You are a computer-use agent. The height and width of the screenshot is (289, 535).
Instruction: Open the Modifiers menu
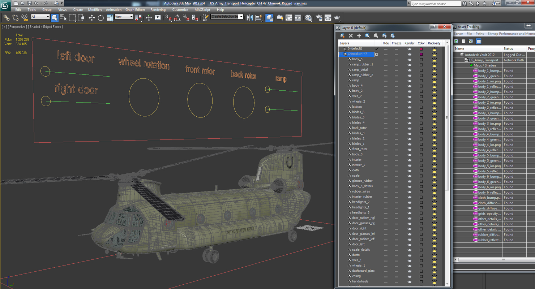coord(95,10)
